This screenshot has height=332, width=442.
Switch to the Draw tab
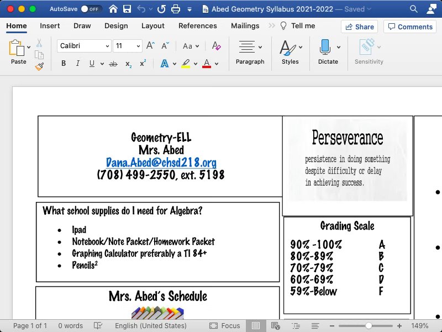coord(82,25)
